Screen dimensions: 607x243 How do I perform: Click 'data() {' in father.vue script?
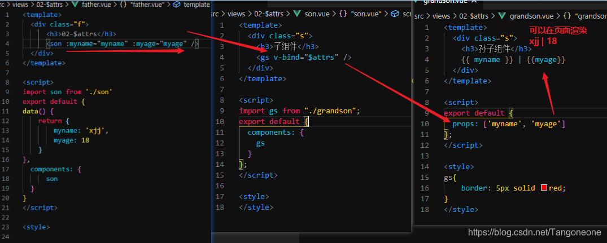[38, 111]
